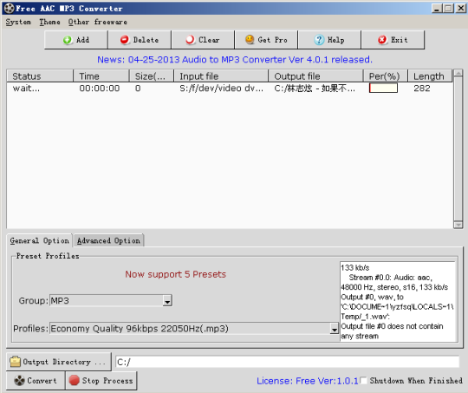Click the file list scrollbar down arrow
The height and width of the screenshot is (393, 468).
coord(458,225)
